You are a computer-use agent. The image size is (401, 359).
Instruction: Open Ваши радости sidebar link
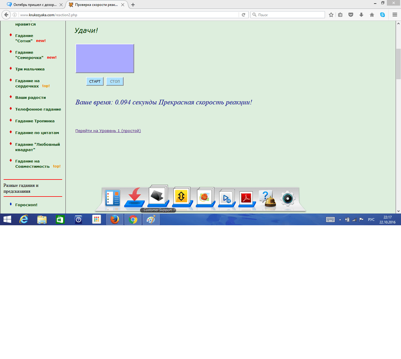pos(31,97)
